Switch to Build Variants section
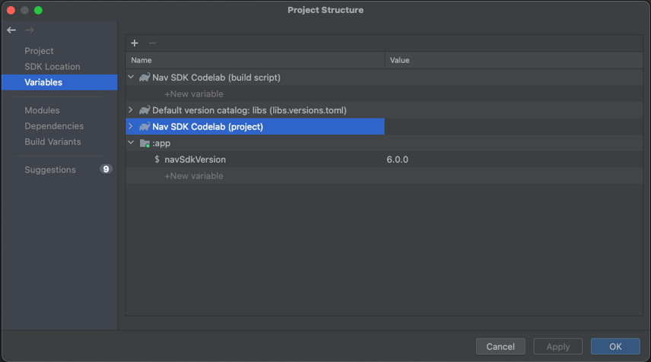 pos(52,142)
